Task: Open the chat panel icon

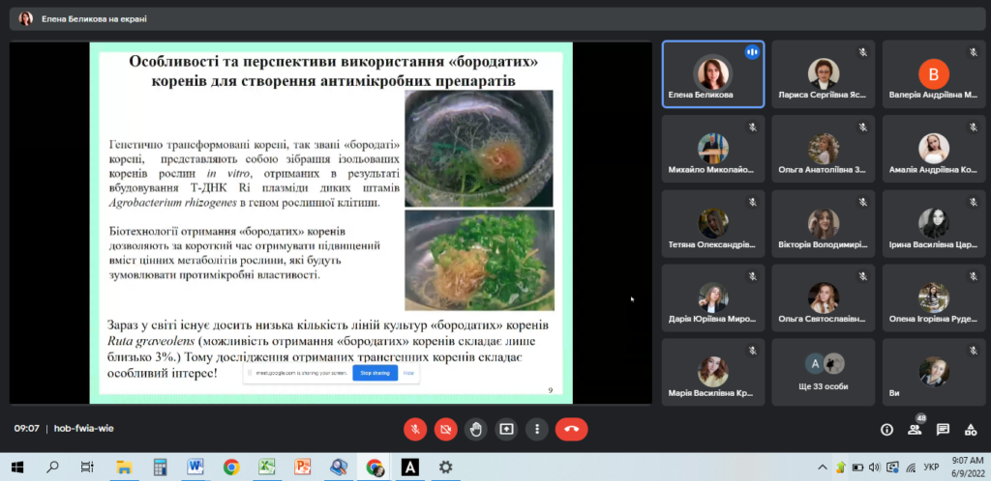Action: (x=943, y=429)
